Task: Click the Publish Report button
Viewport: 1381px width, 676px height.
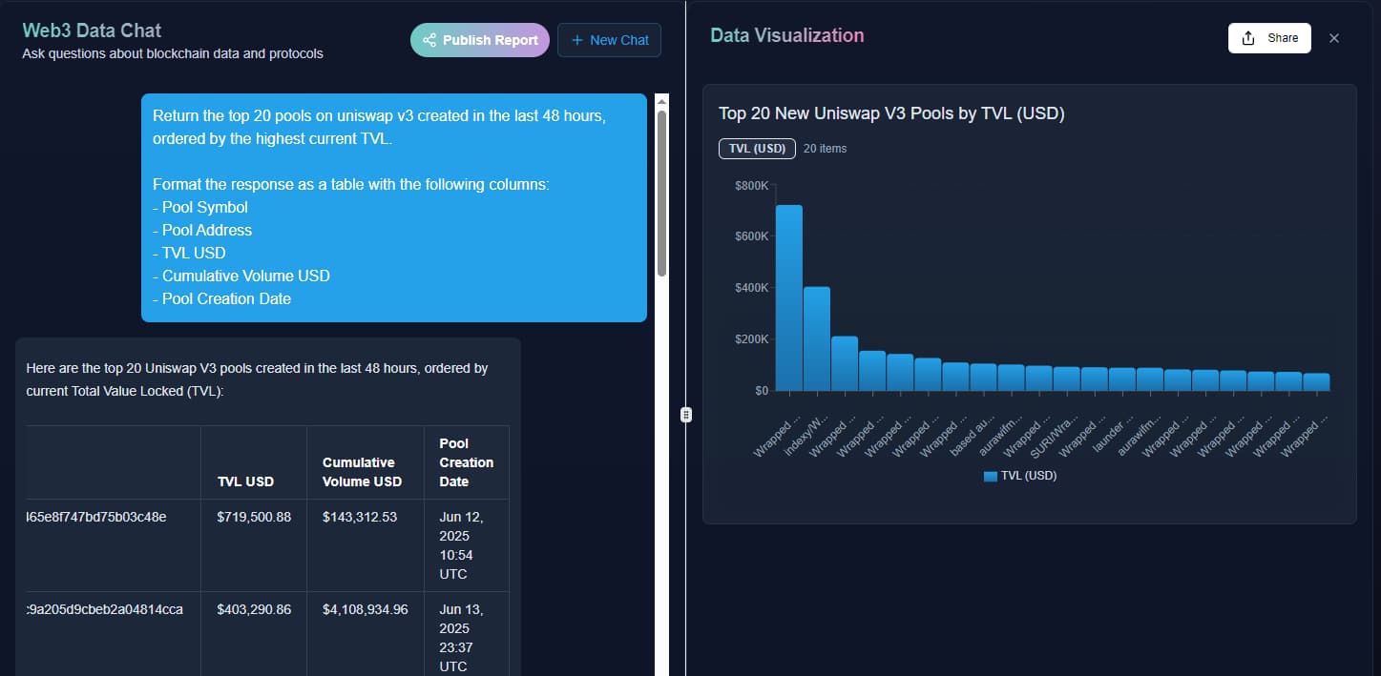Action: 480,40
